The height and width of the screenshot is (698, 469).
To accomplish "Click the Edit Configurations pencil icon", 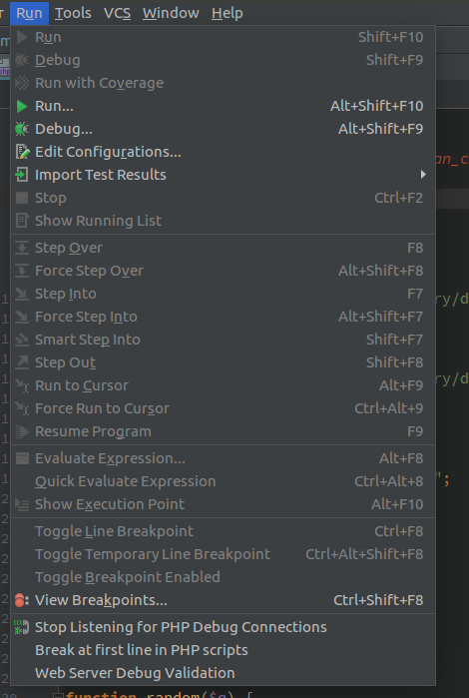I will click(22, 152).
